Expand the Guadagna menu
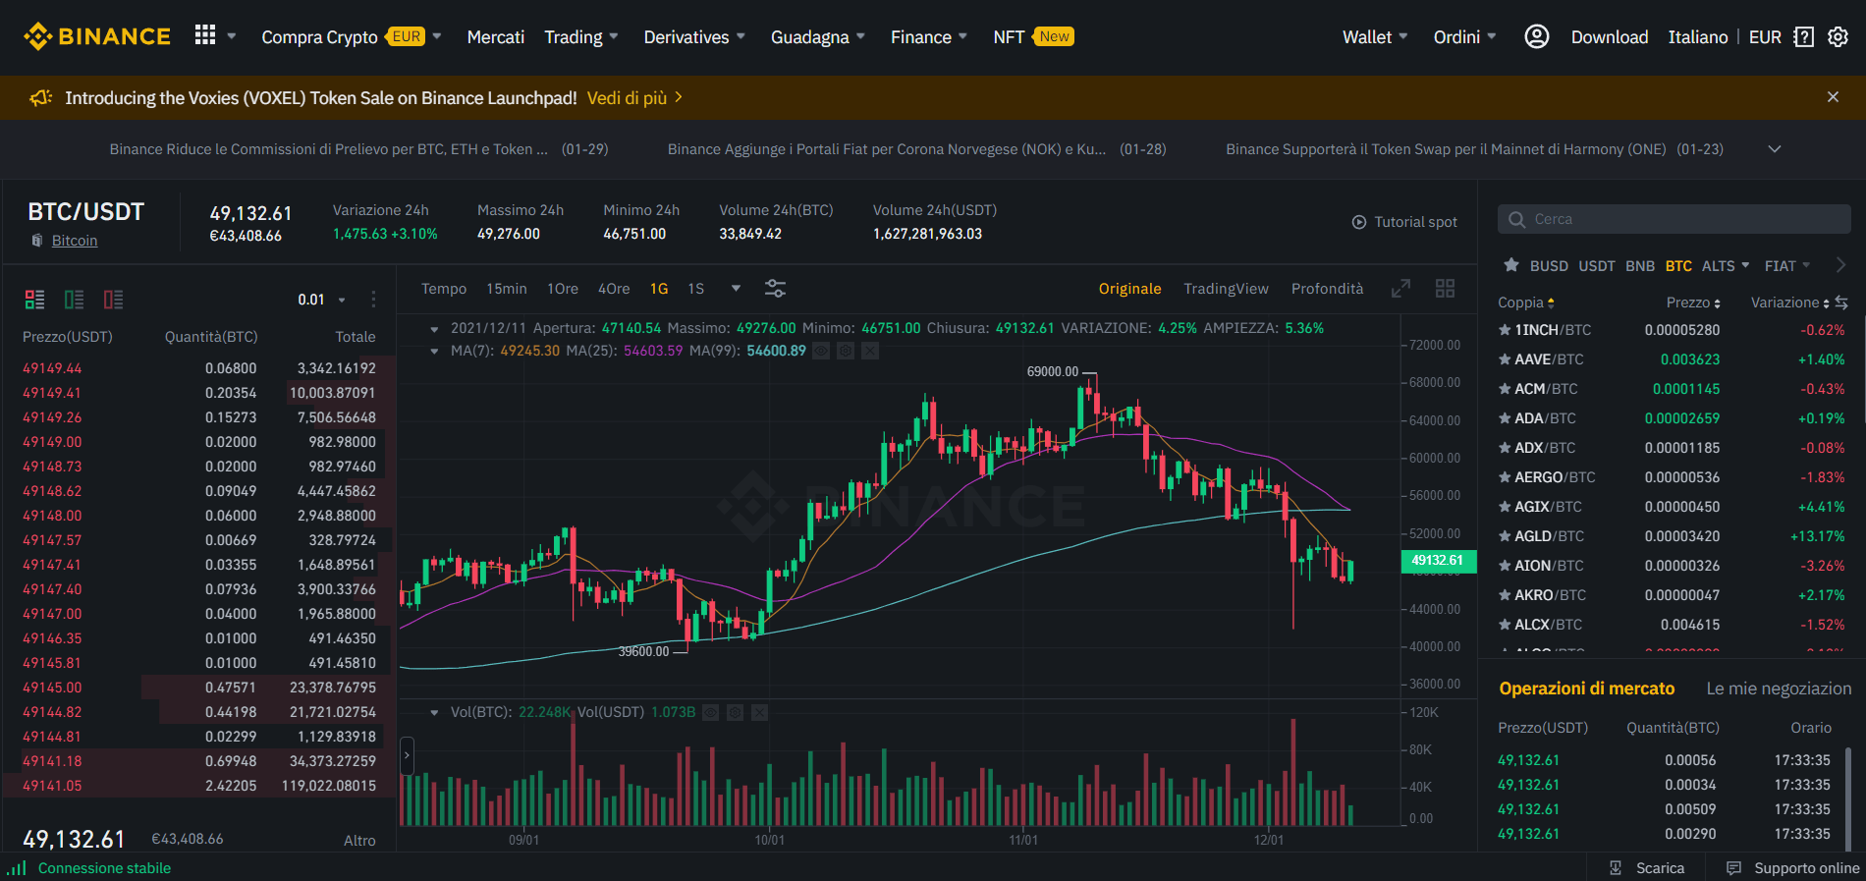The image size is (1866, 881). point(818,37)
